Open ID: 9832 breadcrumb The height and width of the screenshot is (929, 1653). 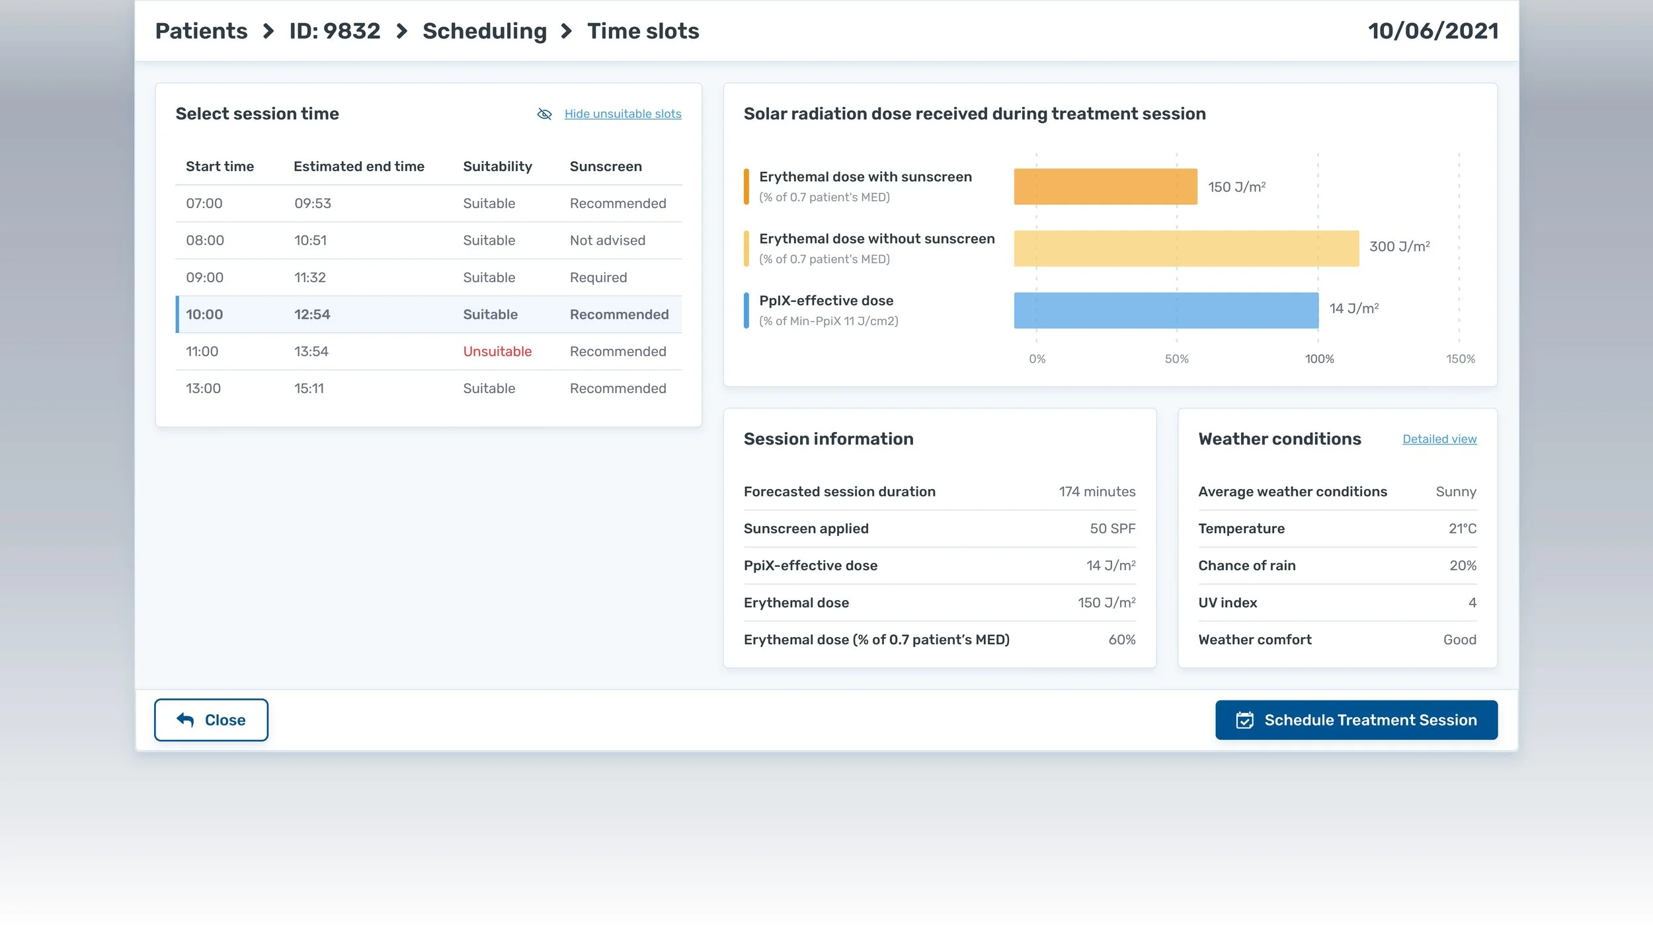click(335, 31)
